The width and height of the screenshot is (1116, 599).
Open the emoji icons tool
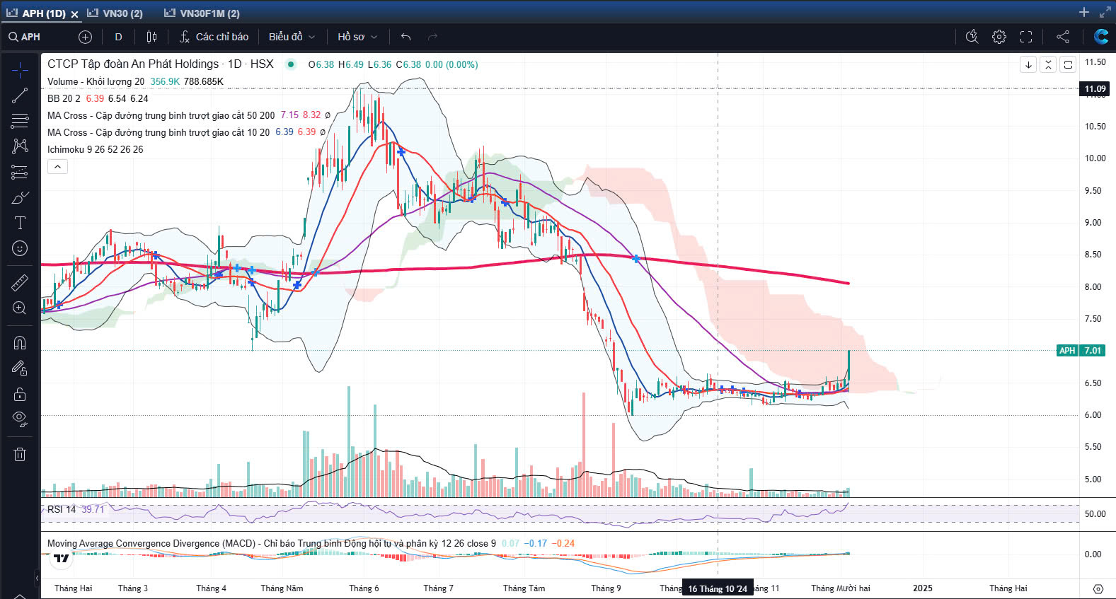pos(20,248)
